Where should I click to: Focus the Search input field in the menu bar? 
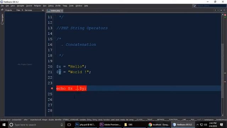(211, 6)
